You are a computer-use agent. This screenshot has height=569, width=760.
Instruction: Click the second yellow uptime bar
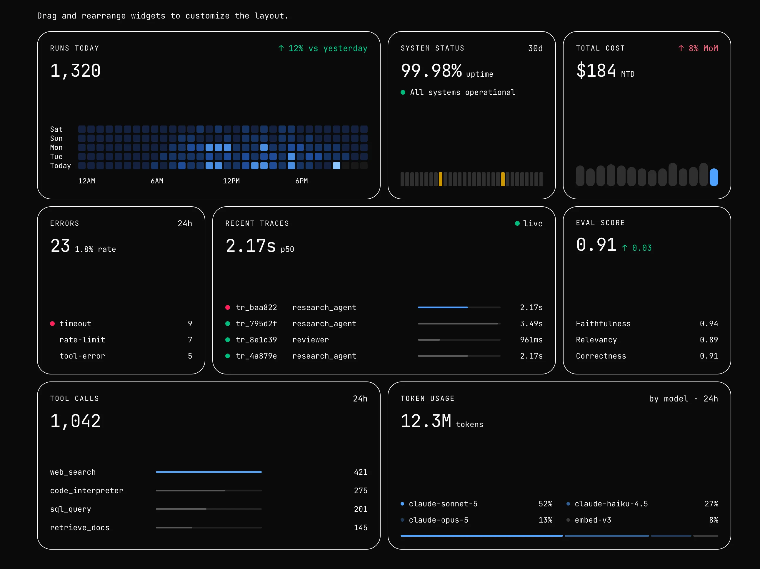coord(503,179)
